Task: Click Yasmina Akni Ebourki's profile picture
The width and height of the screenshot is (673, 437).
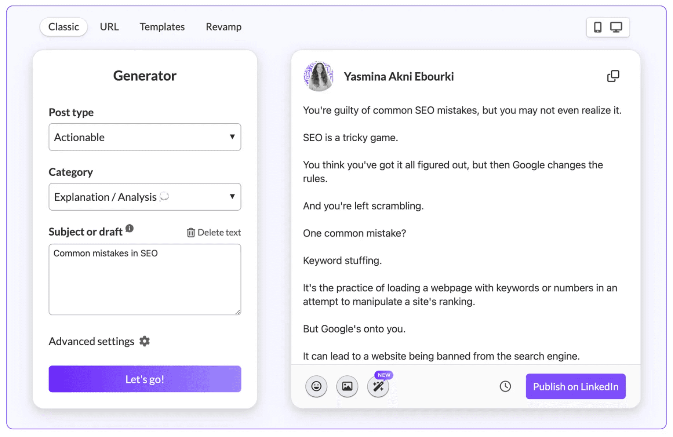Action: coord(319,76)
